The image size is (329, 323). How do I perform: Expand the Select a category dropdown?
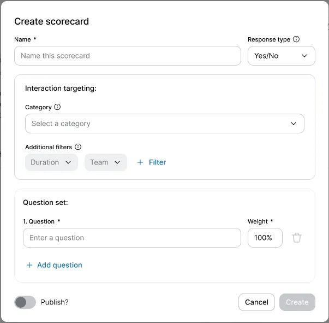pyautogui.click(x=164, y=124)
